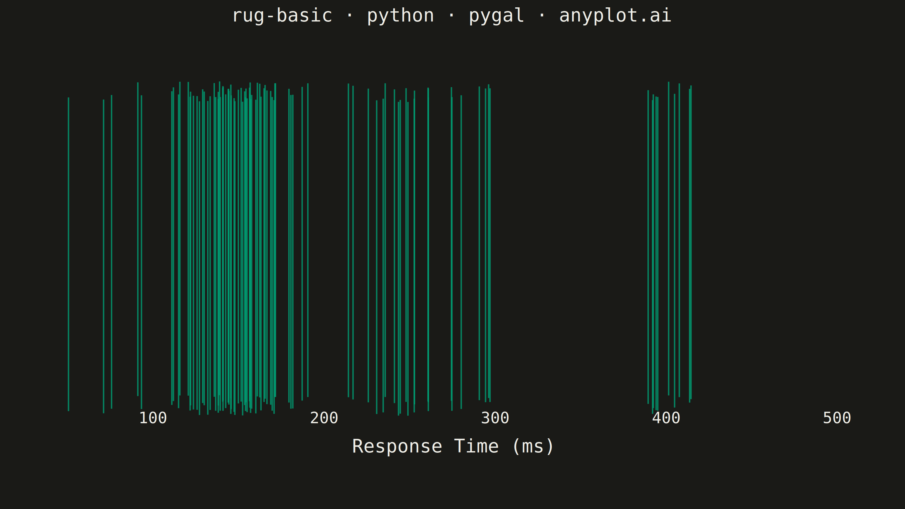Click the 300 tick label on the x-axis
The height and width of the screenshot is (509, 905).
[495, 418]
